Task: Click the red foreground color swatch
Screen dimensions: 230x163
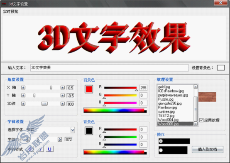Action: click(89, 89)
